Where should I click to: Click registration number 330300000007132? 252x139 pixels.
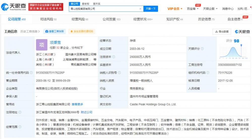tap(230, 65)
